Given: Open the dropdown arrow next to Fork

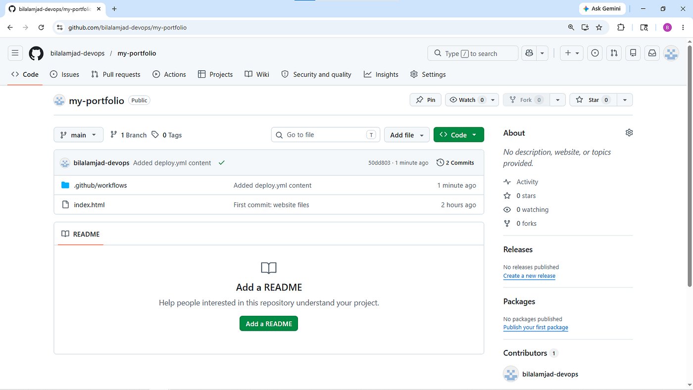Looking at the screenshot, I should coord(558,100).
